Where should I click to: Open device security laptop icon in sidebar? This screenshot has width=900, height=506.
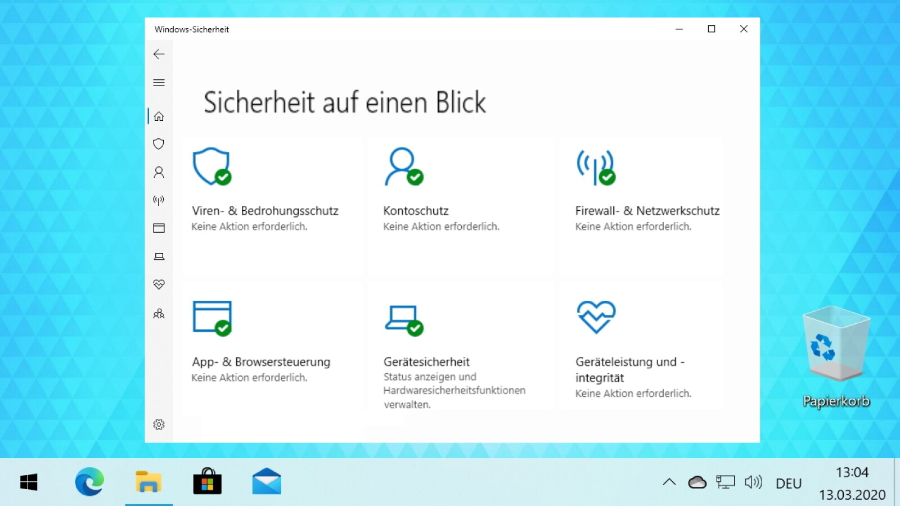pyautogui.click(x=159, y=256)
